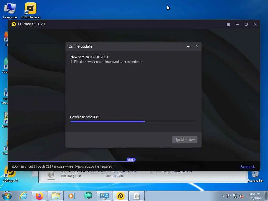
Task: Click the 50% loading badge
Action: pyautogui.click(x=131, y=160)
